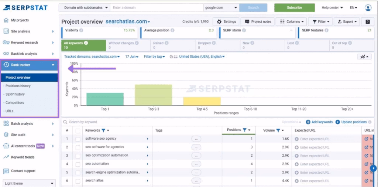Open the google.com search engine dropdown
This screenshot has height=187, width=378.
tap(221, 7)
